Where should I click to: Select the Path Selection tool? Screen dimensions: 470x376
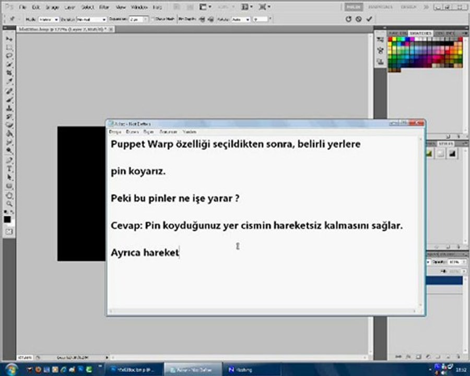pyautogui.click(x=9, y=177)
